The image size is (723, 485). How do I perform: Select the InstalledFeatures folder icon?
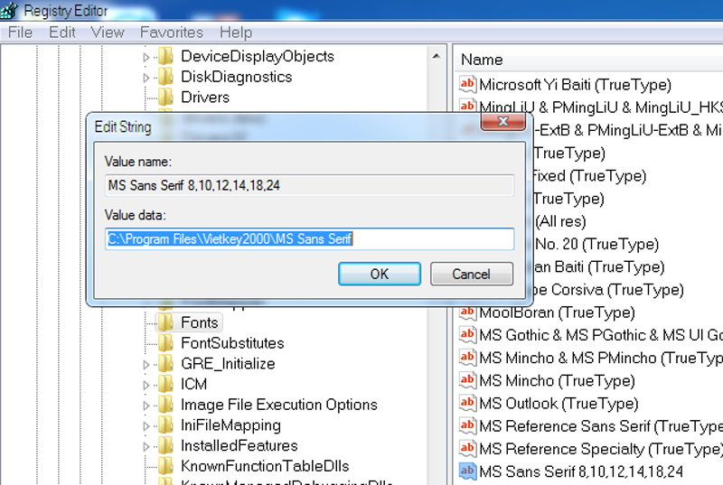coord(166,445)
